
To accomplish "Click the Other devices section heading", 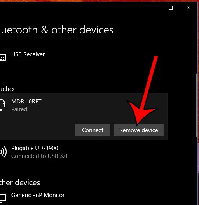I will (20, 183).
